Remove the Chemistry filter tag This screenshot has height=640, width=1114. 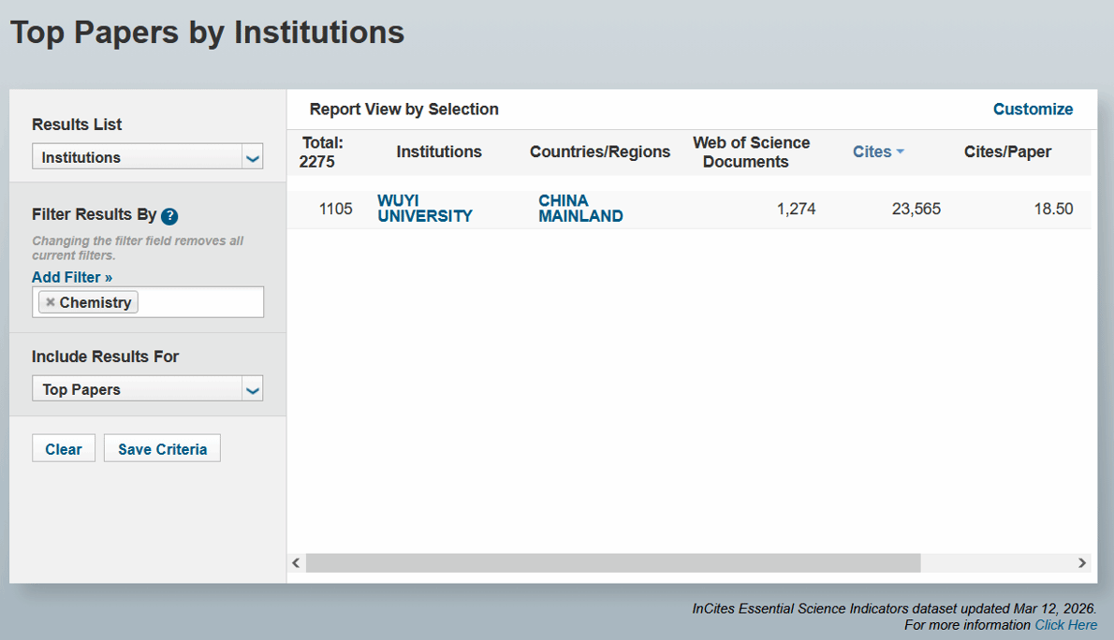51,302
